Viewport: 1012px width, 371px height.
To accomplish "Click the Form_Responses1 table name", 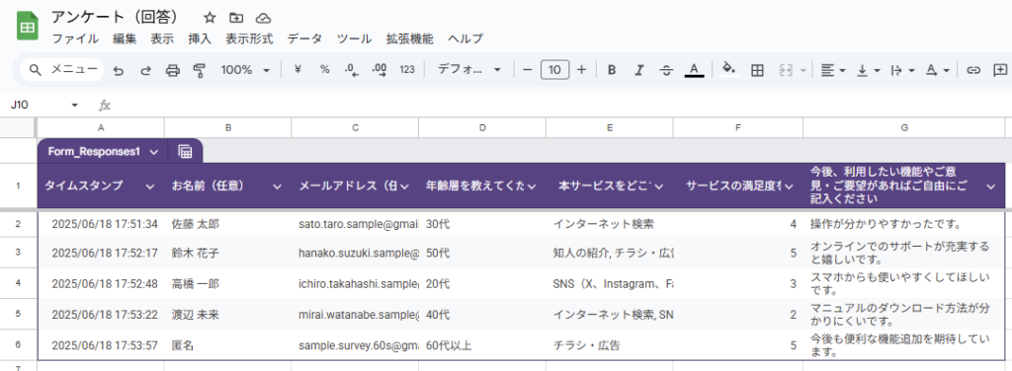I will coord(94,152).
